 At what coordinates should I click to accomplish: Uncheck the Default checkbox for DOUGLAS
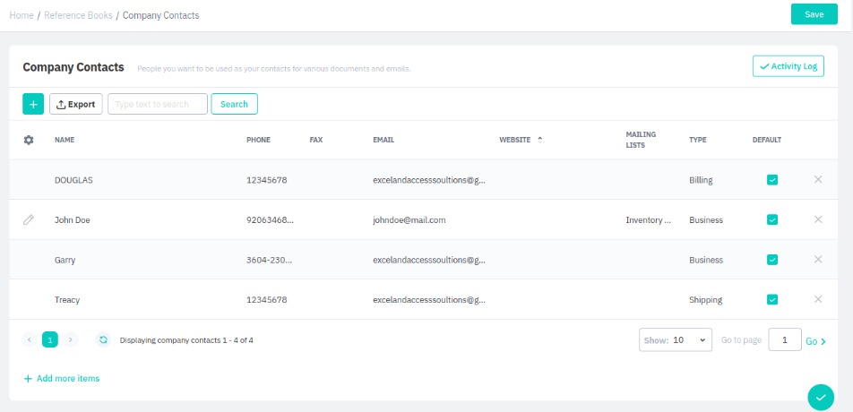pos(771,180)
